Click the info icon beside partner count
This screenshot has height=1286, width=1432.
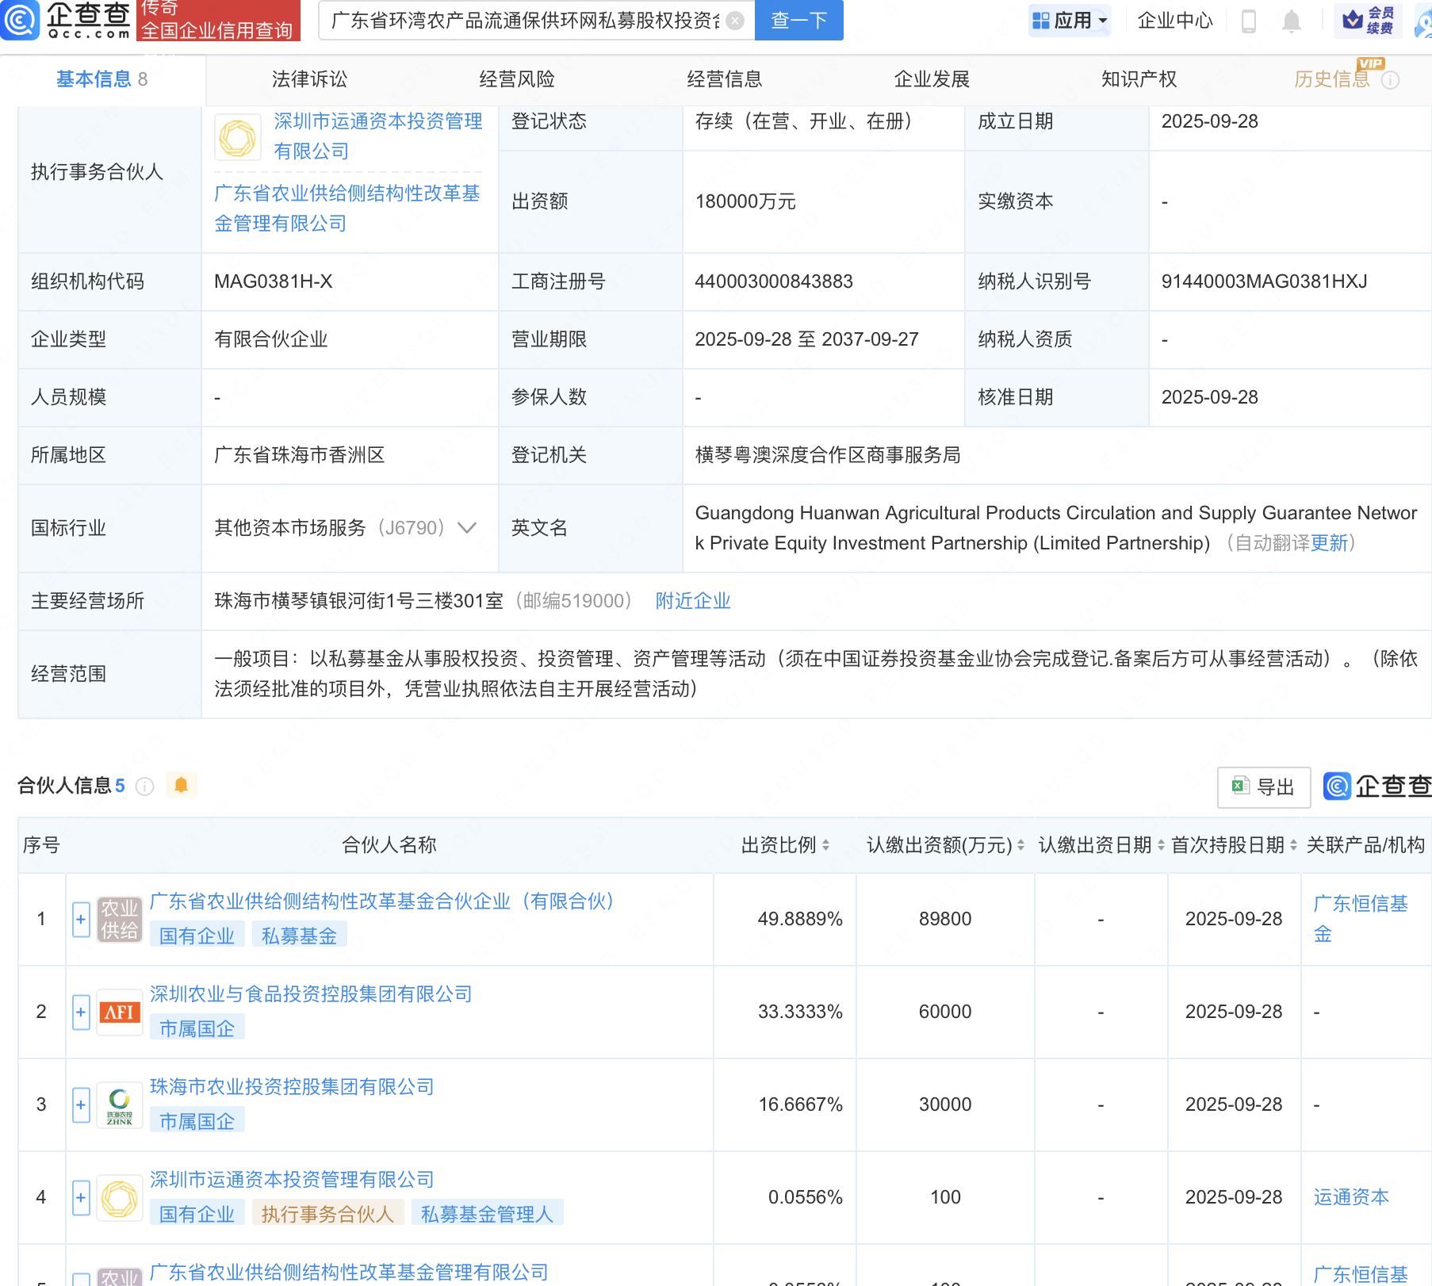[x=144, y=786]
